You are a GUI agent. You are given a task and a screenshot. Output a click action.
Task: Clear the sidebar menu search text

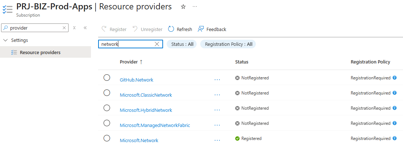[x=64, y=28]
